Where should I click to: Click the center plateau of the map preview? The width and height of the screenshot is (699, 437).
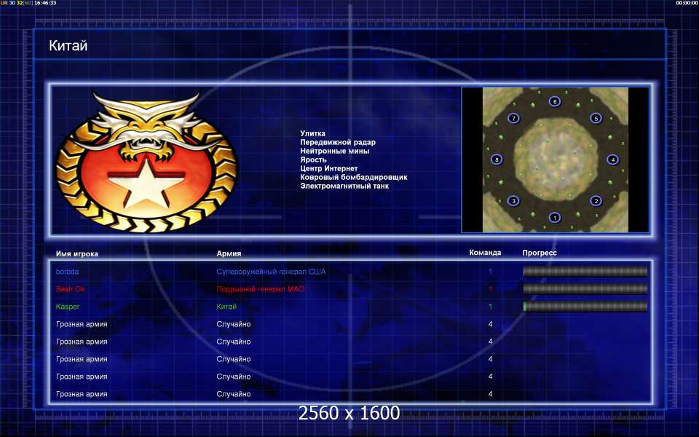pyautogui.click(x=555, y=160)
